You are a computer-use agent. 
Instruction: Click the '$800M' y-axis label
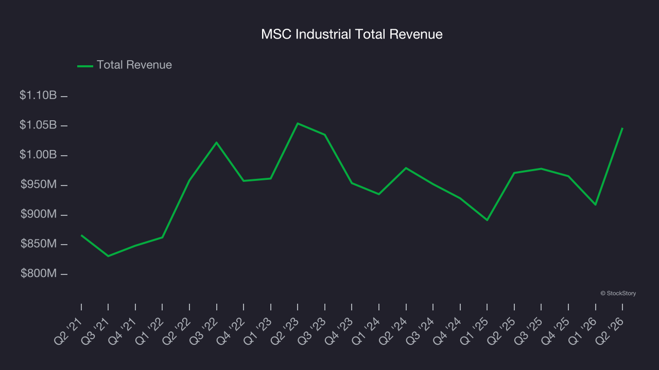point(39,273)
